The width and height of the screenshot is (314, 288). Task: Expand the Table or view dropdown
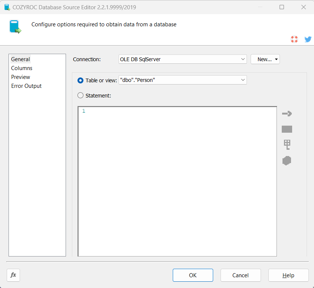pos(243,80)
